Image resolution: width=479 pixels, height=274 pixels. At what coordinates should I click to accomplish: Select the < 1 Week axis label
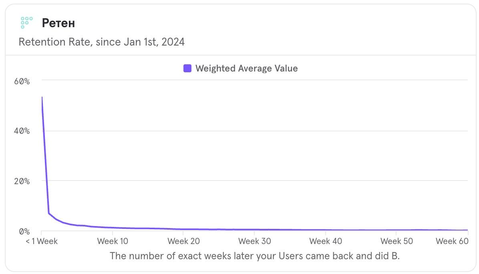click(42, 241)
